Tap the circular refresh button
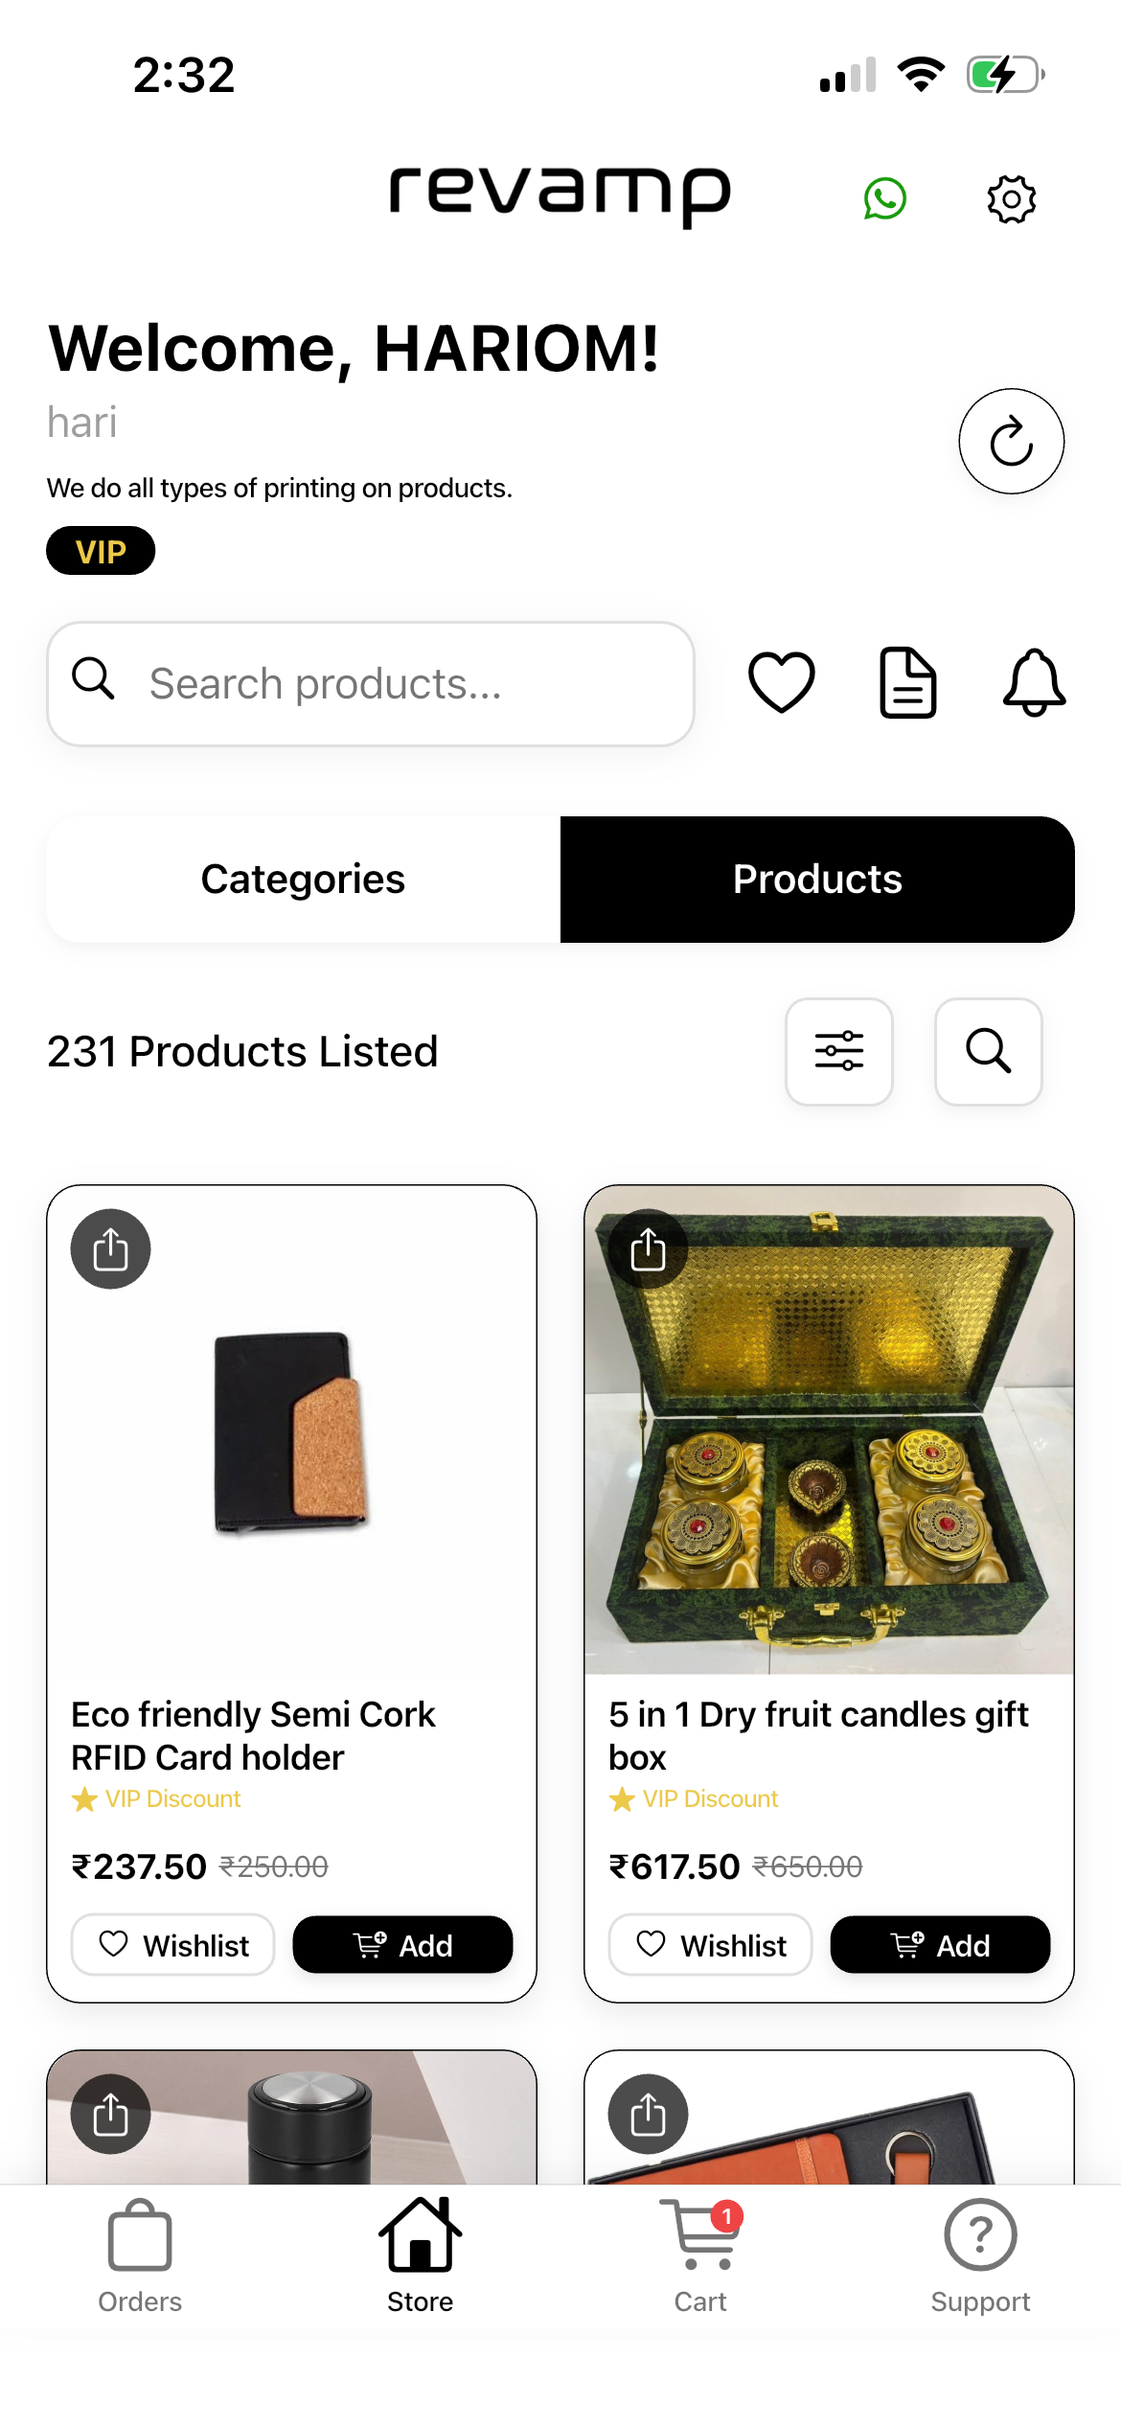 click(1011, 442)
